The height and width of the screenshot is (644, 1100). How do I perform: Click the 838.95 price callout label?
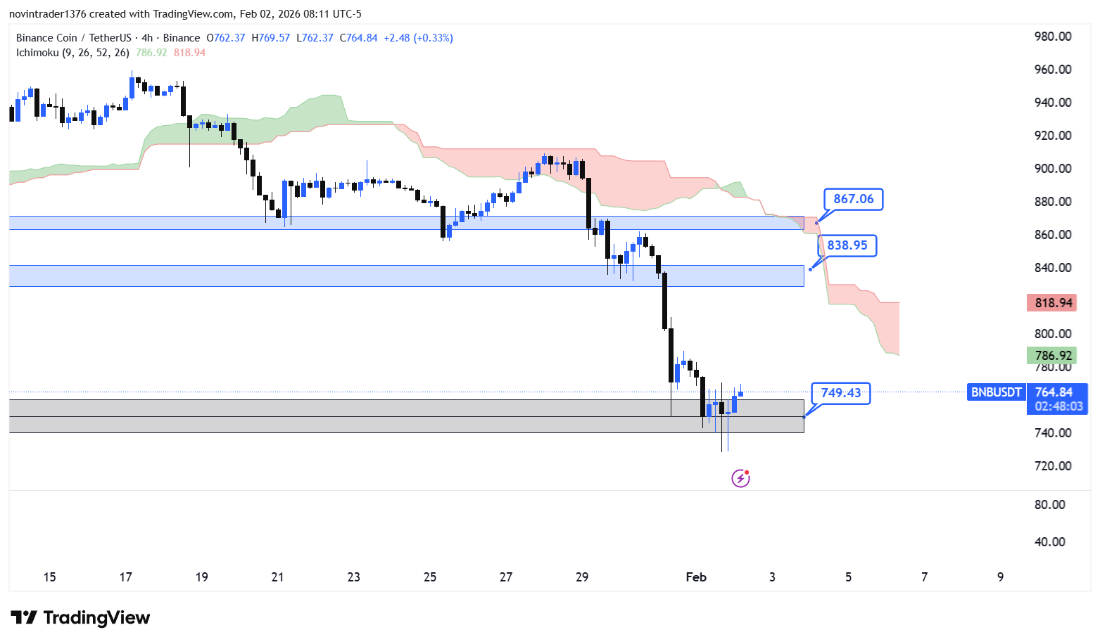click(x=847, y=245)
